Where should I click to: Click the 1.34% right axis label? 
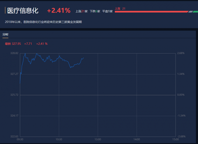tap(181, 74)
